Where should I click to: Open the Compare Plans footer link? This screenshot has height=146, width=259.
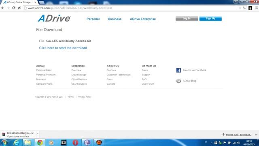coord(44,84)
